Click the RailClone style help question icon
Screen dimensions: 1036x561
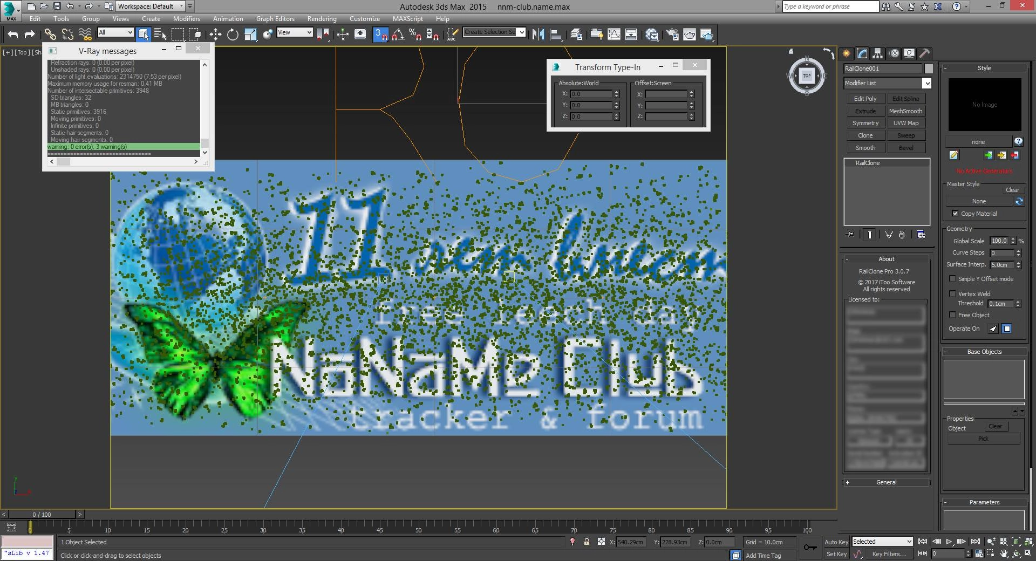(1018, 141)
